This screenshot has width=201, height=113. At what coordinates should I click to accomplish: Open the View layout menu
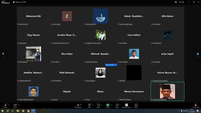[181, 2]
